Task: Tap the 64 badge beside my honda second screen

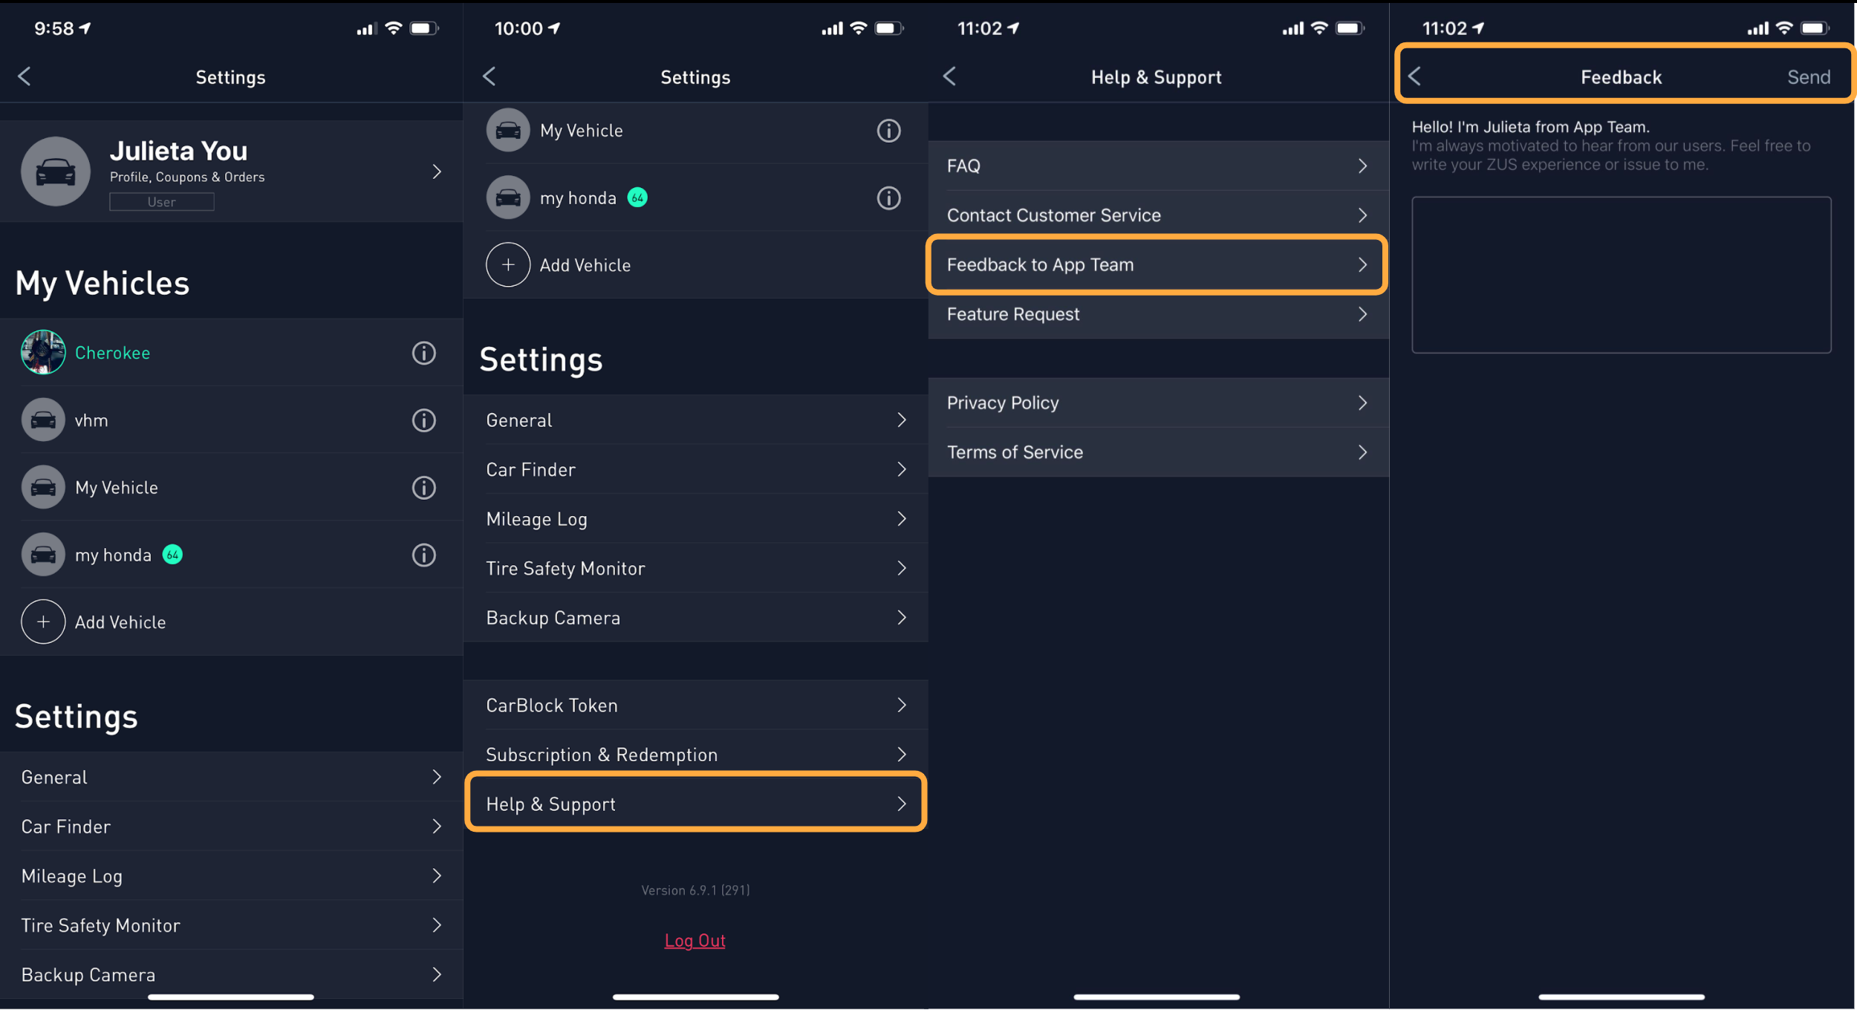Action: tap(637, 198)
